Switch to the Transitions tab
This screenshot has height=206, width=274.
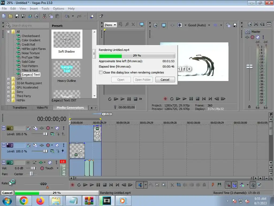[x=20, y=108]
